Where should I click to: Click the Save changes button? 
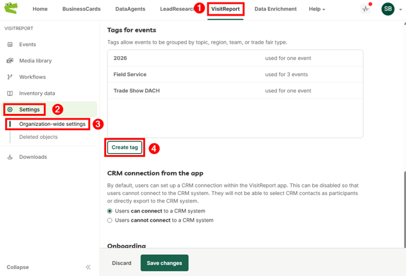tap(164, 263)
